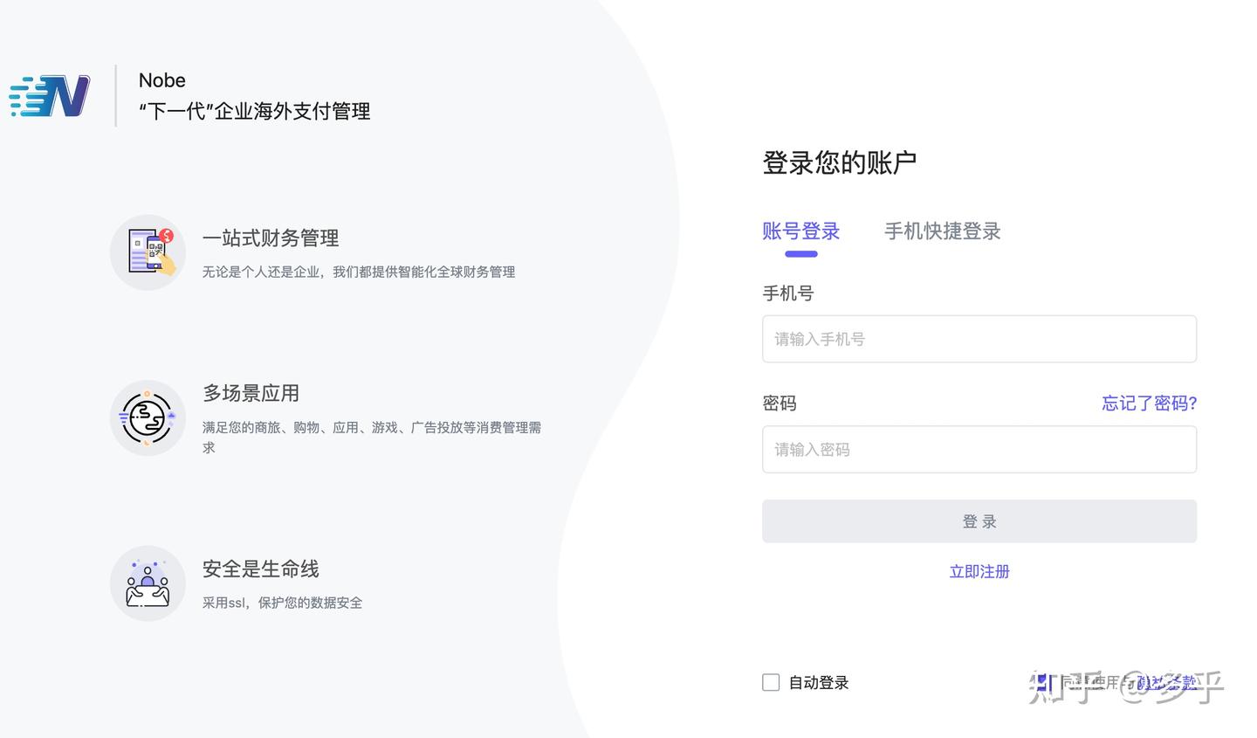Click the 一站式财务管理 feature icon
Viewport: 1257px width, 738px height.
pyautogui.click(x=147, y=252)
